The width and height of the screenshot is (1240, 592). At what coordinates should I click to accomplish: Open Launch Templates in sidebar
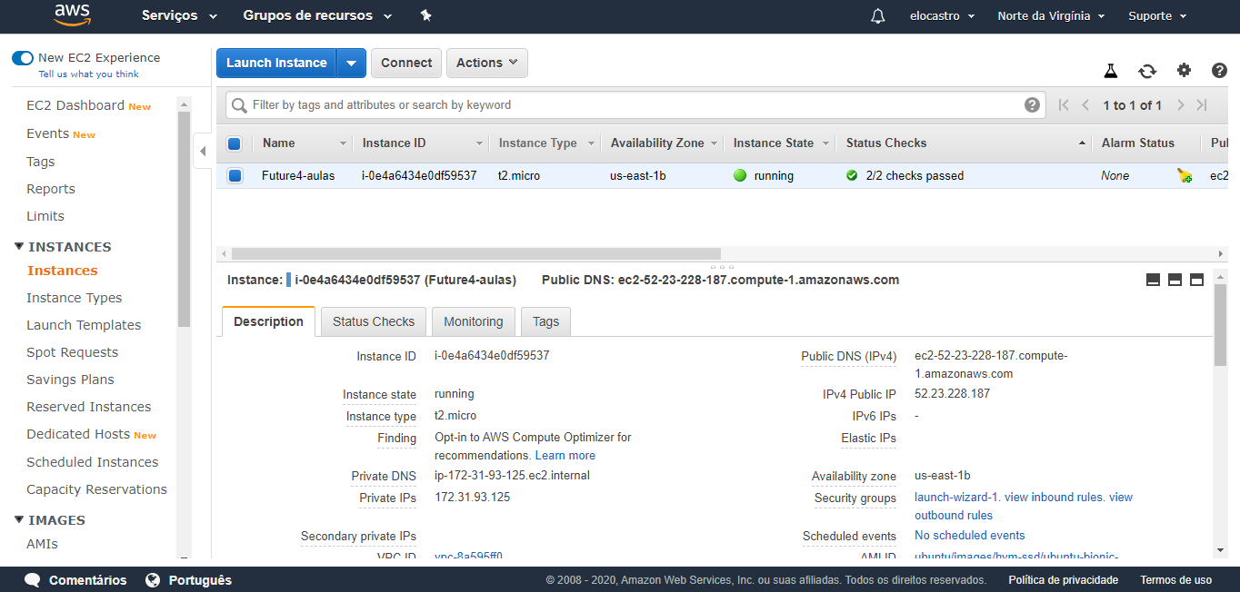[x=84, y=325]
